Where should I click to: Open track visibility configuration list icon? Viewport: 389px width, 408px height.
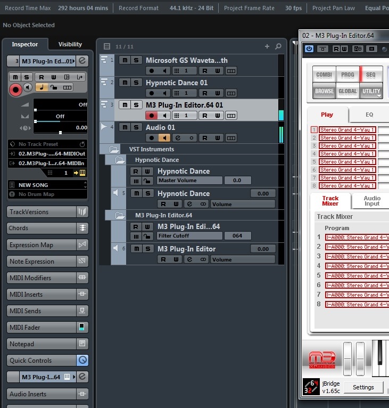(x=107, y=46)
